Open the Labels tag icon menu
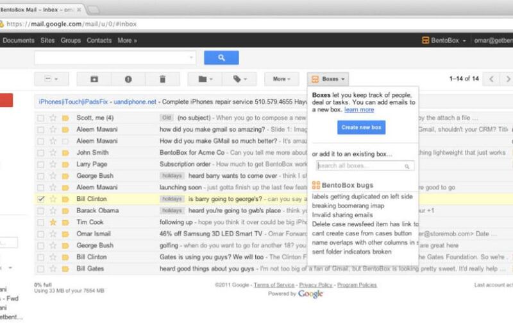 tap(239, 79)
